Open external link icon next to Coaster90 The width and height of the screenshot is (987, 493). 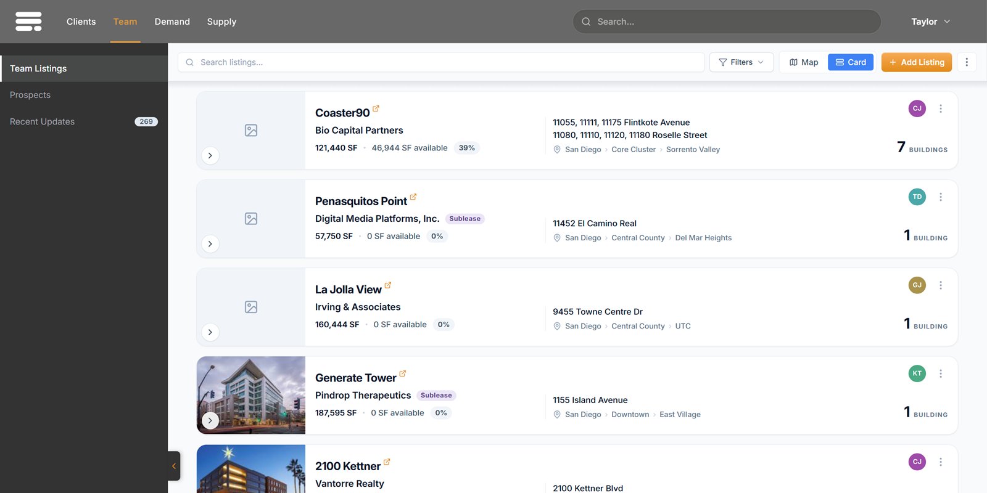point(376,108)
